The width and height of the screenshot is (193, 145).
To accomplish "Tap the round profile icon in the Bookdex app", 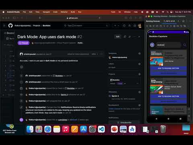I will point(152,45).
